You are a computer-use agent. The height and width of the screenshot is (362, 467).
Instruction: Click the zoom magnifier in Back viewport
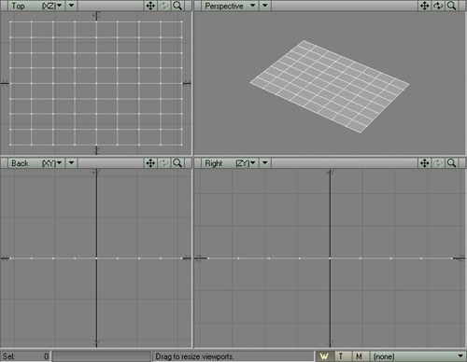(x=177, y=163)
